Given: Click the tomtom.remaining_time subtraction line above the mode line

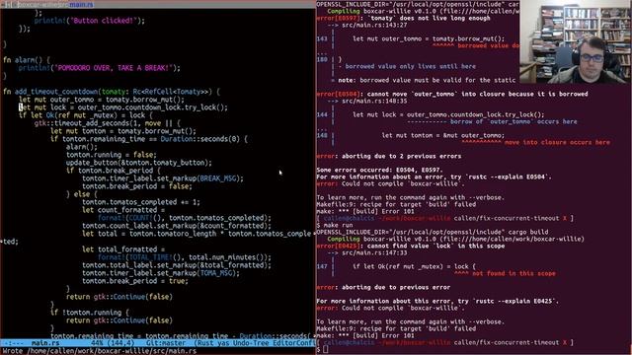Looking at the screenshot, I should [182, 336].
